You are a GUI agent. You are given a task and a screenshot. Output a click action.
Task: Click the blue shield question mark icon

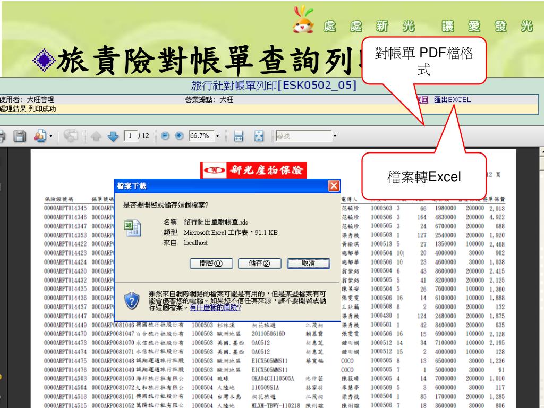tap(132, 301)
